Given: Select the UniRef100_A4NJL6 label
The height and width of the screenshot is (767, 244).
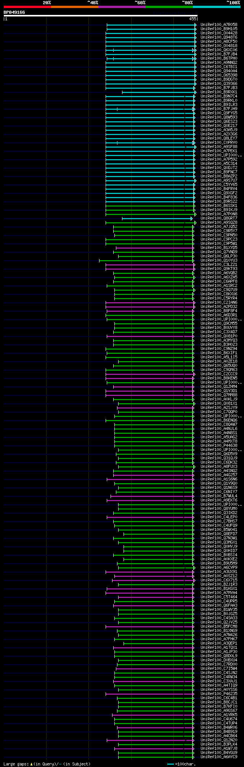Looking at the screenshot, I should 219,429.
